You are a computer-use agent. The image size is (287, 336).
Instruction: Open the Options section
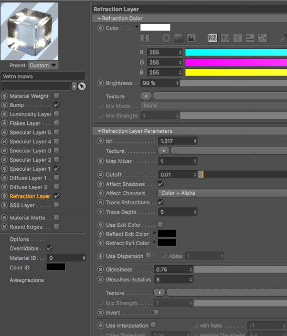point(19,239)
